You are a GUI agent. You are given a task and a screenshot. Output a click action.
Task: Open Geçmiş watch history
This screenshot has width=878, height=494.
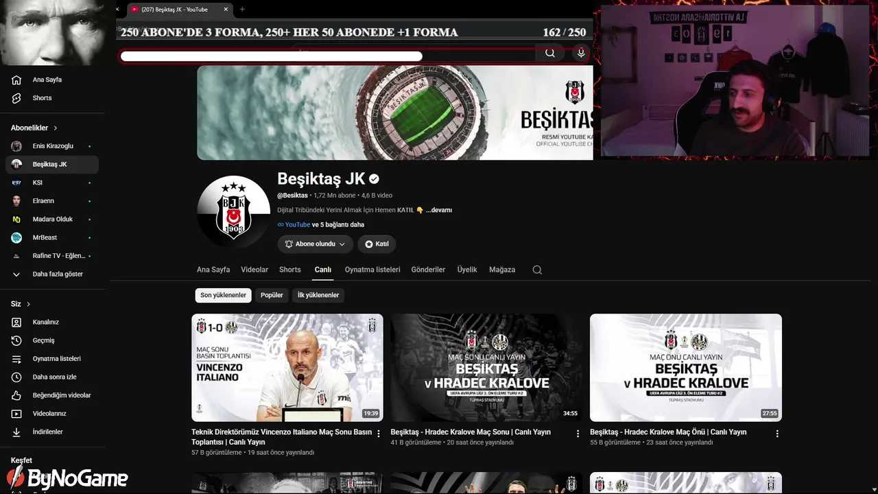click(x=53, y=340)
